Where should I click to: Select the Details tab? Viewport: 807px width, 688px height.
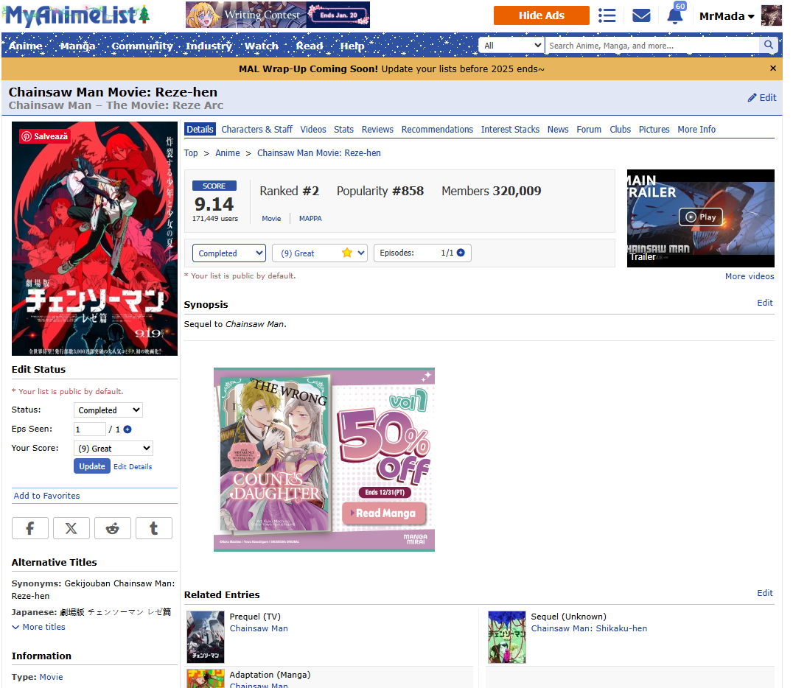click(x=200, y=129)
